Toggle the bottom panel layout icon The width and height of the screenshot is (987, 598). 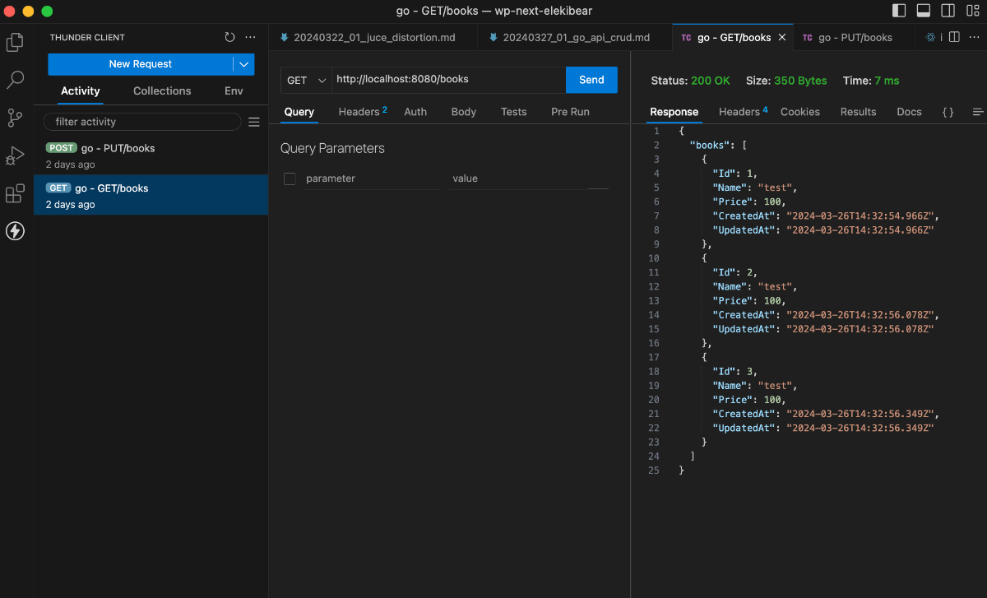[924, 11]
